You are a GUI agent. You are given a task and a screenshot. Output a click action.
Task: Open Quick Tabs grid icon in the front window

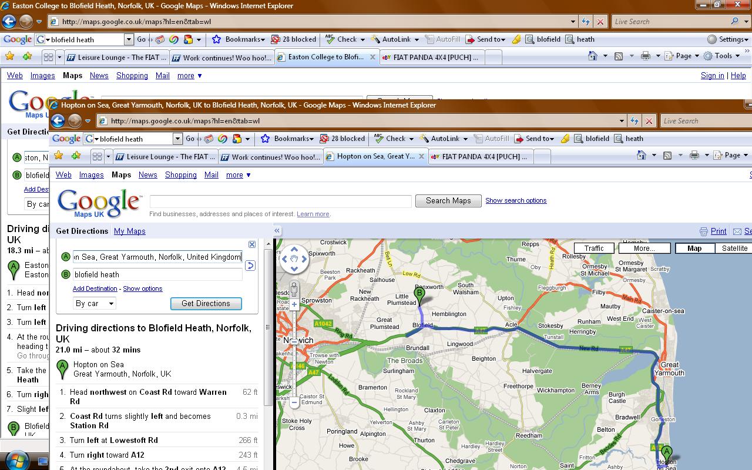pos(97,156)
